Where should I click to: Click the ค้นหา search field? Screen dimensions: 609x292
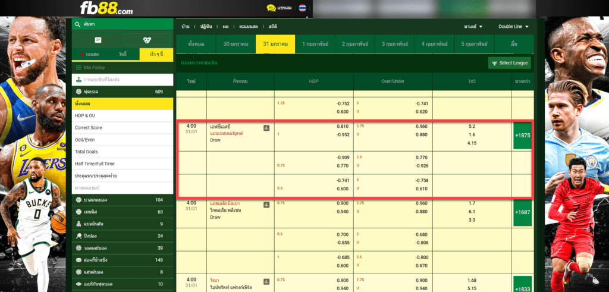pos(123,24)
